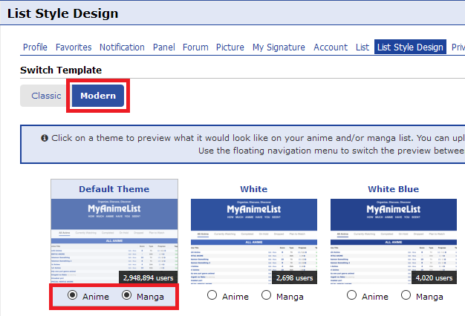This screenshot has width=465, height=316.
Task: Open the Profile settings tab
Action: click(x=35, y=47)
